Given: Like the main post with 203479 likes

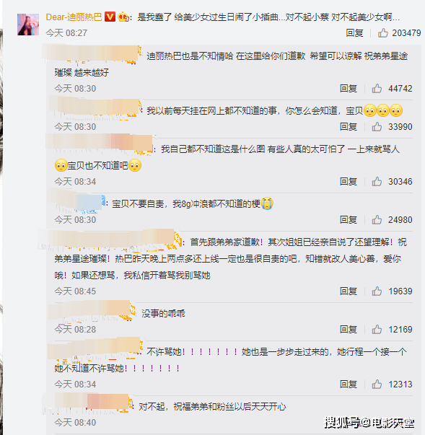Looking at the screenshot, I should tap(383, 33).
